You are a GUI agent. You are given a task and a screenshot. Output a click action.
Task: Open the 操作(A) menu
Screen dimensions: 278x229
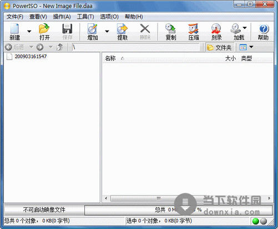pyautogui.click(x=62, y=17)
